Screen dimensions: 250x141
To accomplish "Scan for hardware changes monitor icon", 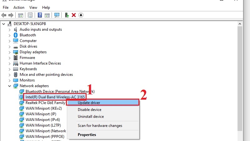I will 57,15.
